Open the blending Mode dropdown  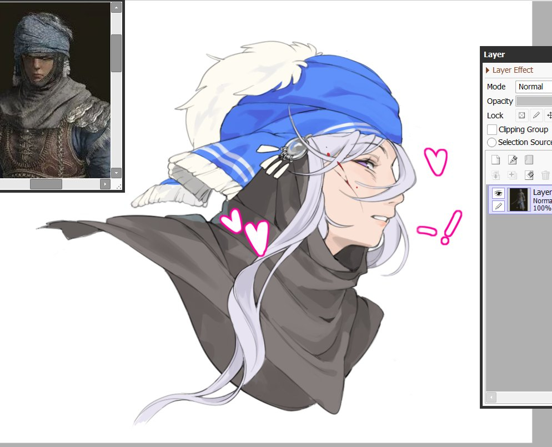(x=533, y=87)
